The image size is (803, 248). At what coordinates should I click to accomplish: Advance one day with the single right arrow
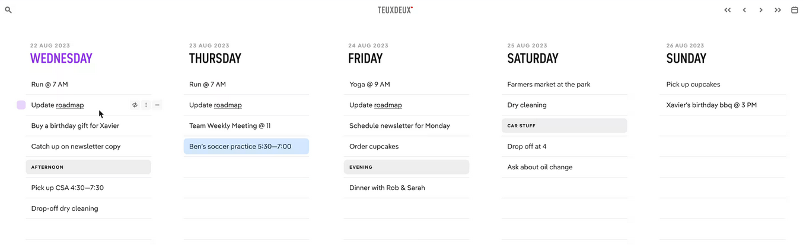[761, 10]
